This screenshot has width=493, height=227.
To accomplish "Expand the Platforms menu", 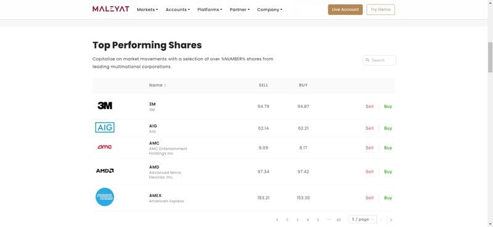I will pos(210,9).
